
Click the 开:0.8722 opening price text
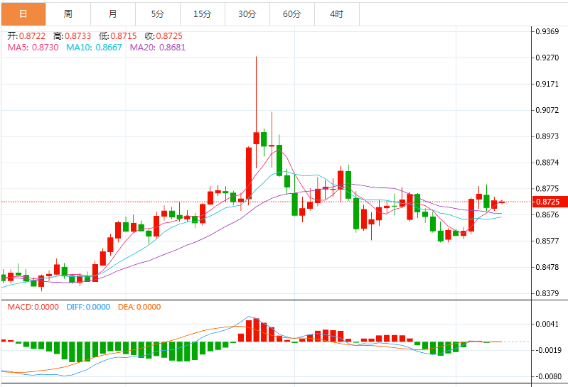(x=26, y=36)
